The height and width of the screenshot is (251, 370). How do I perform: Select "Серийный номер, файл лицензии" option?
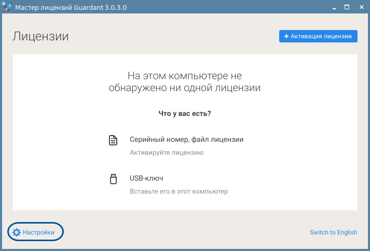click(186, 140)
